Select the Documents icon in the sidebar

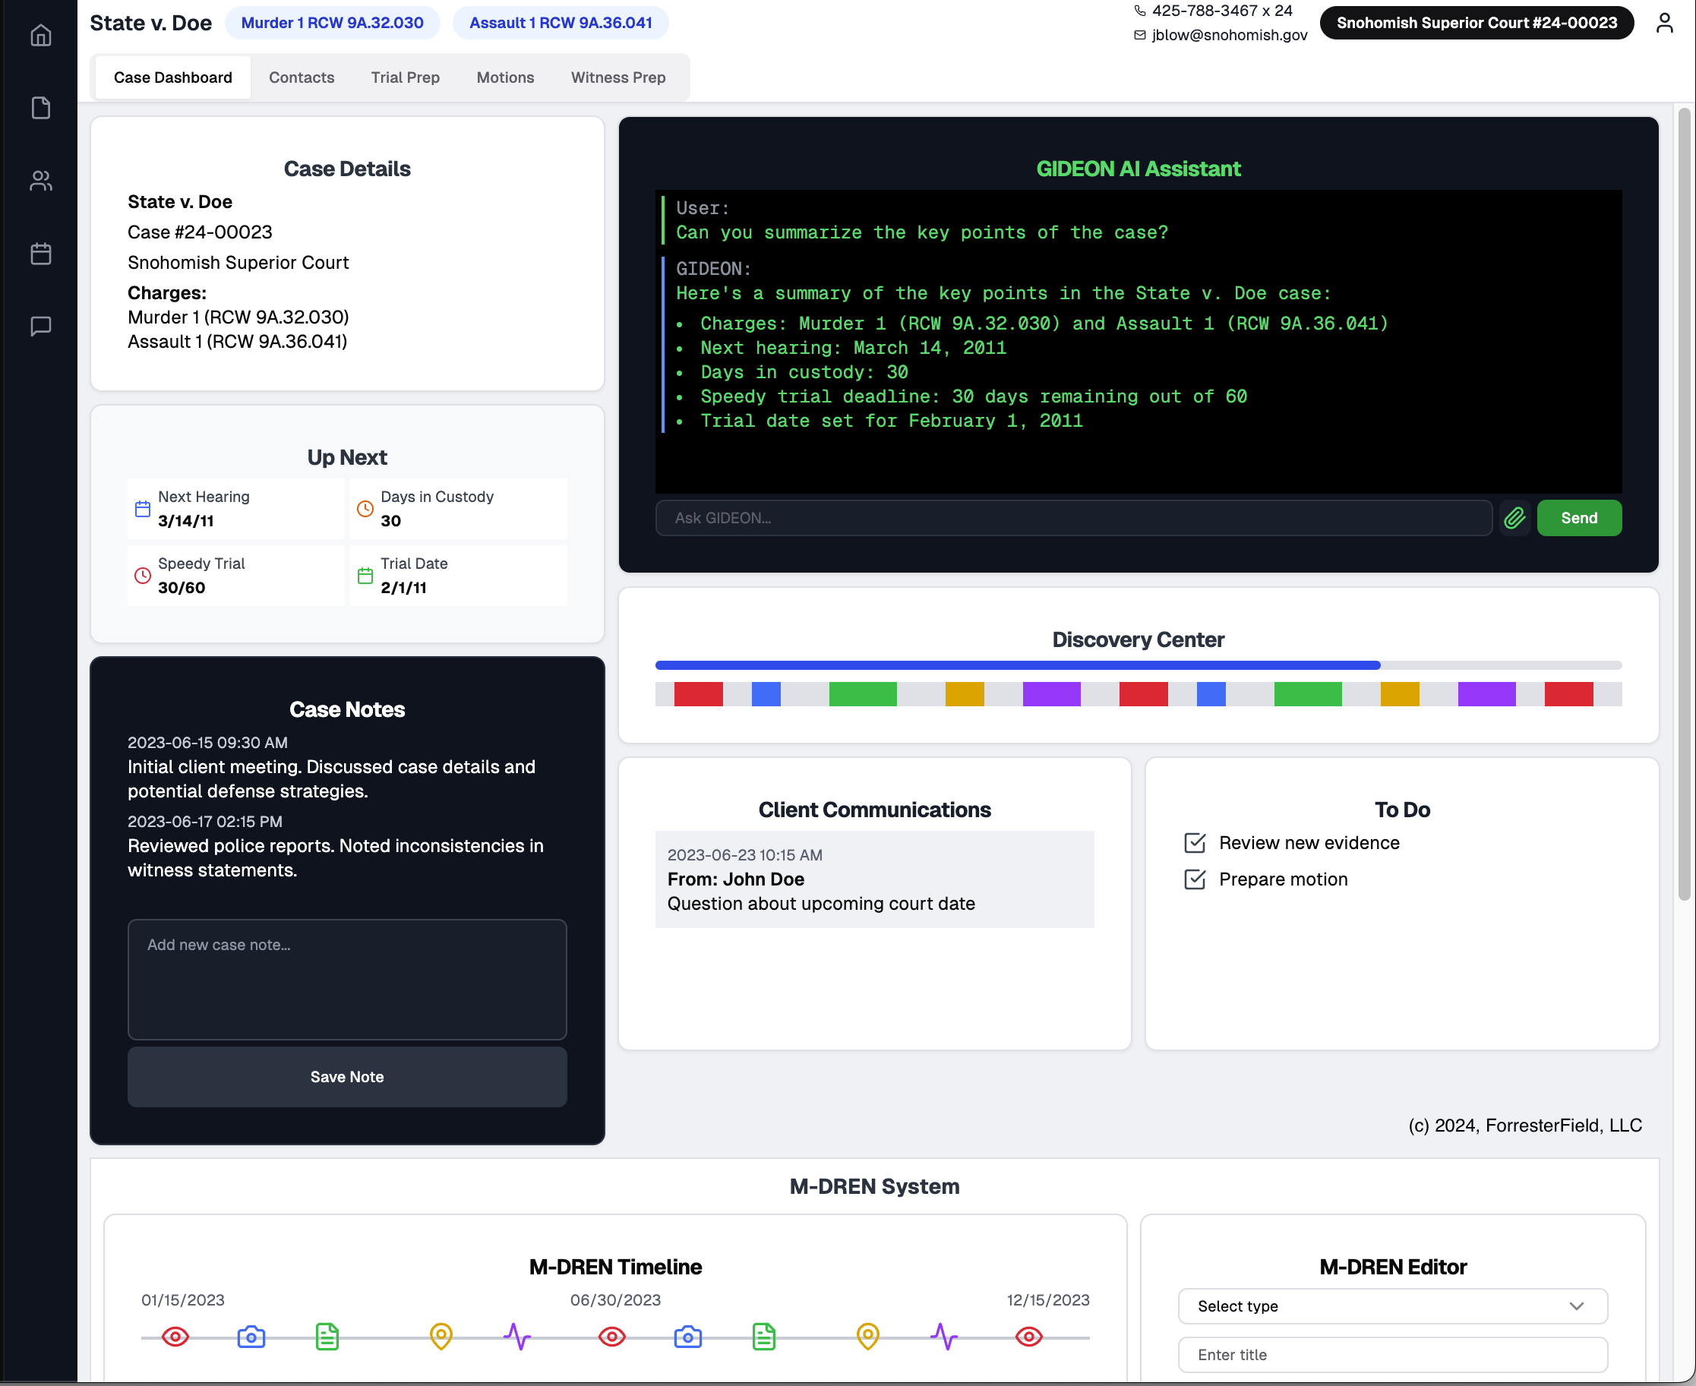41,108
